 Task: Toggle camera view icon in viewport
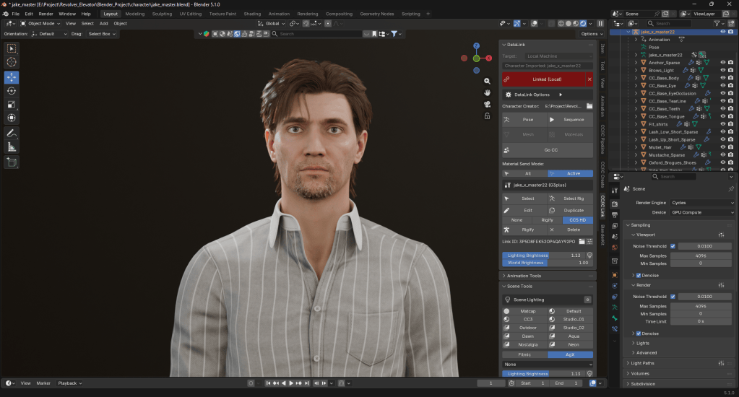click(x=488, y=104)
